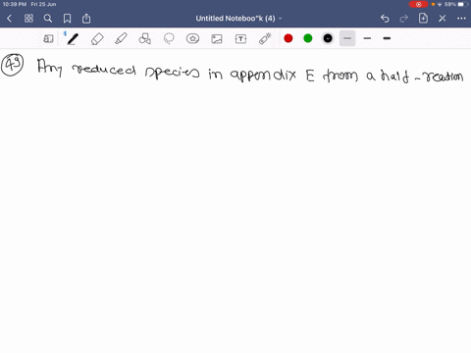Image resolution: width=471 pixels, height=353 pixels.
Task: Open the share and export menu
Action: [86, 19]
